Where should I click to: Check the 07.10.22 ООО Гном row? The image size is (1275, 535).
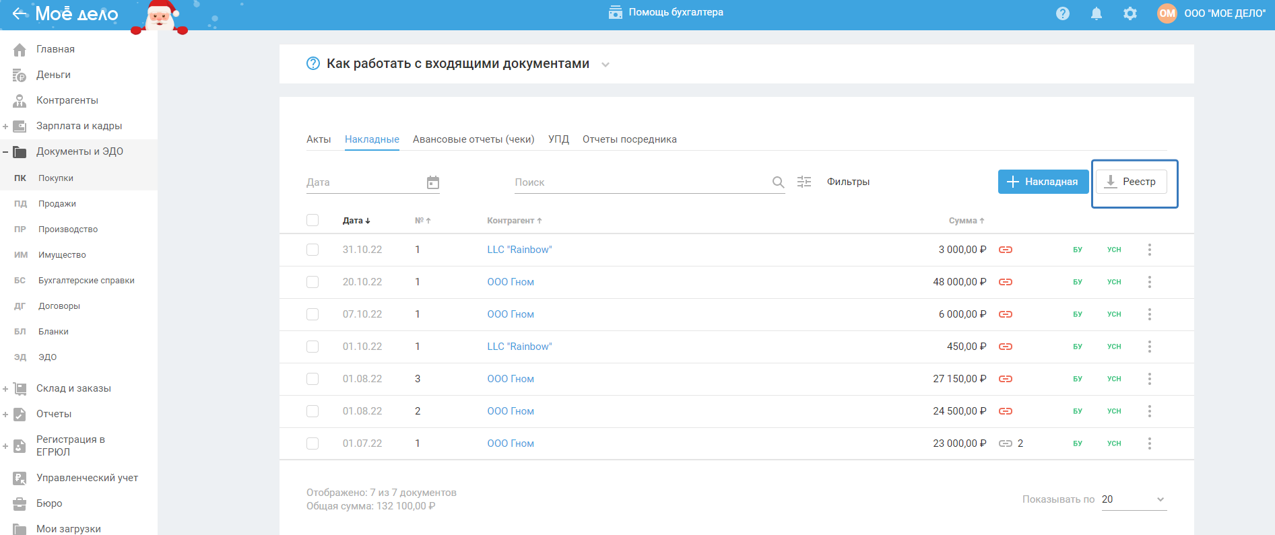coord(313,314)
